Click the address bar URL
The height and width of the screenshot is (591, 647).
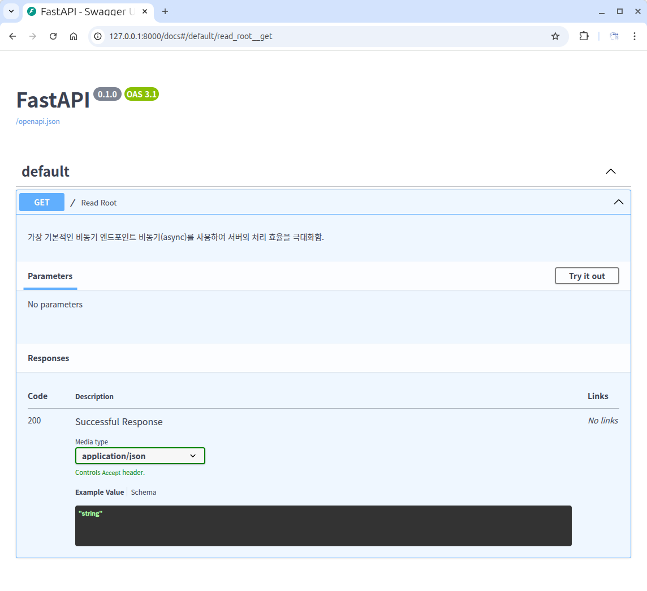coord(191,36)
